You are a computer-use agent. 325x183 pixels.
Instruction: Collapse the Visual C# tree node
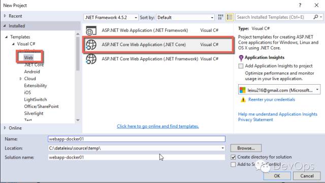[x=13, y=44]
